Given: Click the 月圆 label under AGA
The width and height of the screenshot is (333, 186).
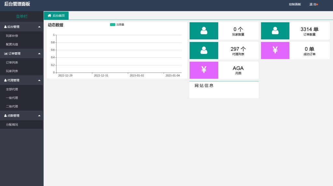Looking at the screenshot, I should pyautogui.click(x=238, y=73).
